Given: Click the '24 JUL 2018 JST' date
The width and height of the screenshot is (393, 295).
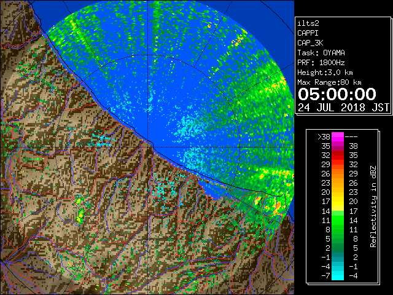Looking at the screenshot, I should pyautogui.click(x=344, y=108).
